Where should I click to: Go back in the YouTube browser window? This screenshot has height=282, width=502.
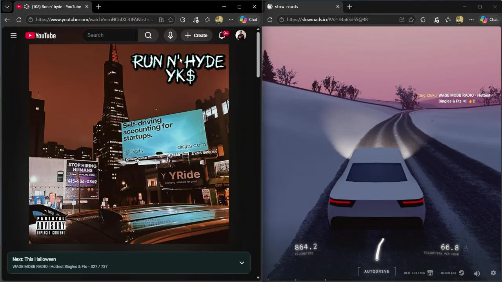(7, 20)
